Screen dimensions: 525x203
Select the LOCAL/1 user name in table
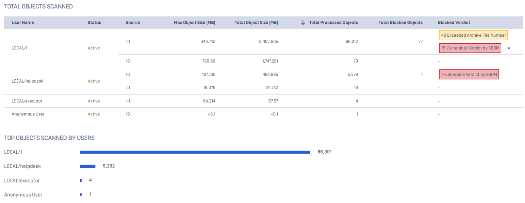click(20, 48)
